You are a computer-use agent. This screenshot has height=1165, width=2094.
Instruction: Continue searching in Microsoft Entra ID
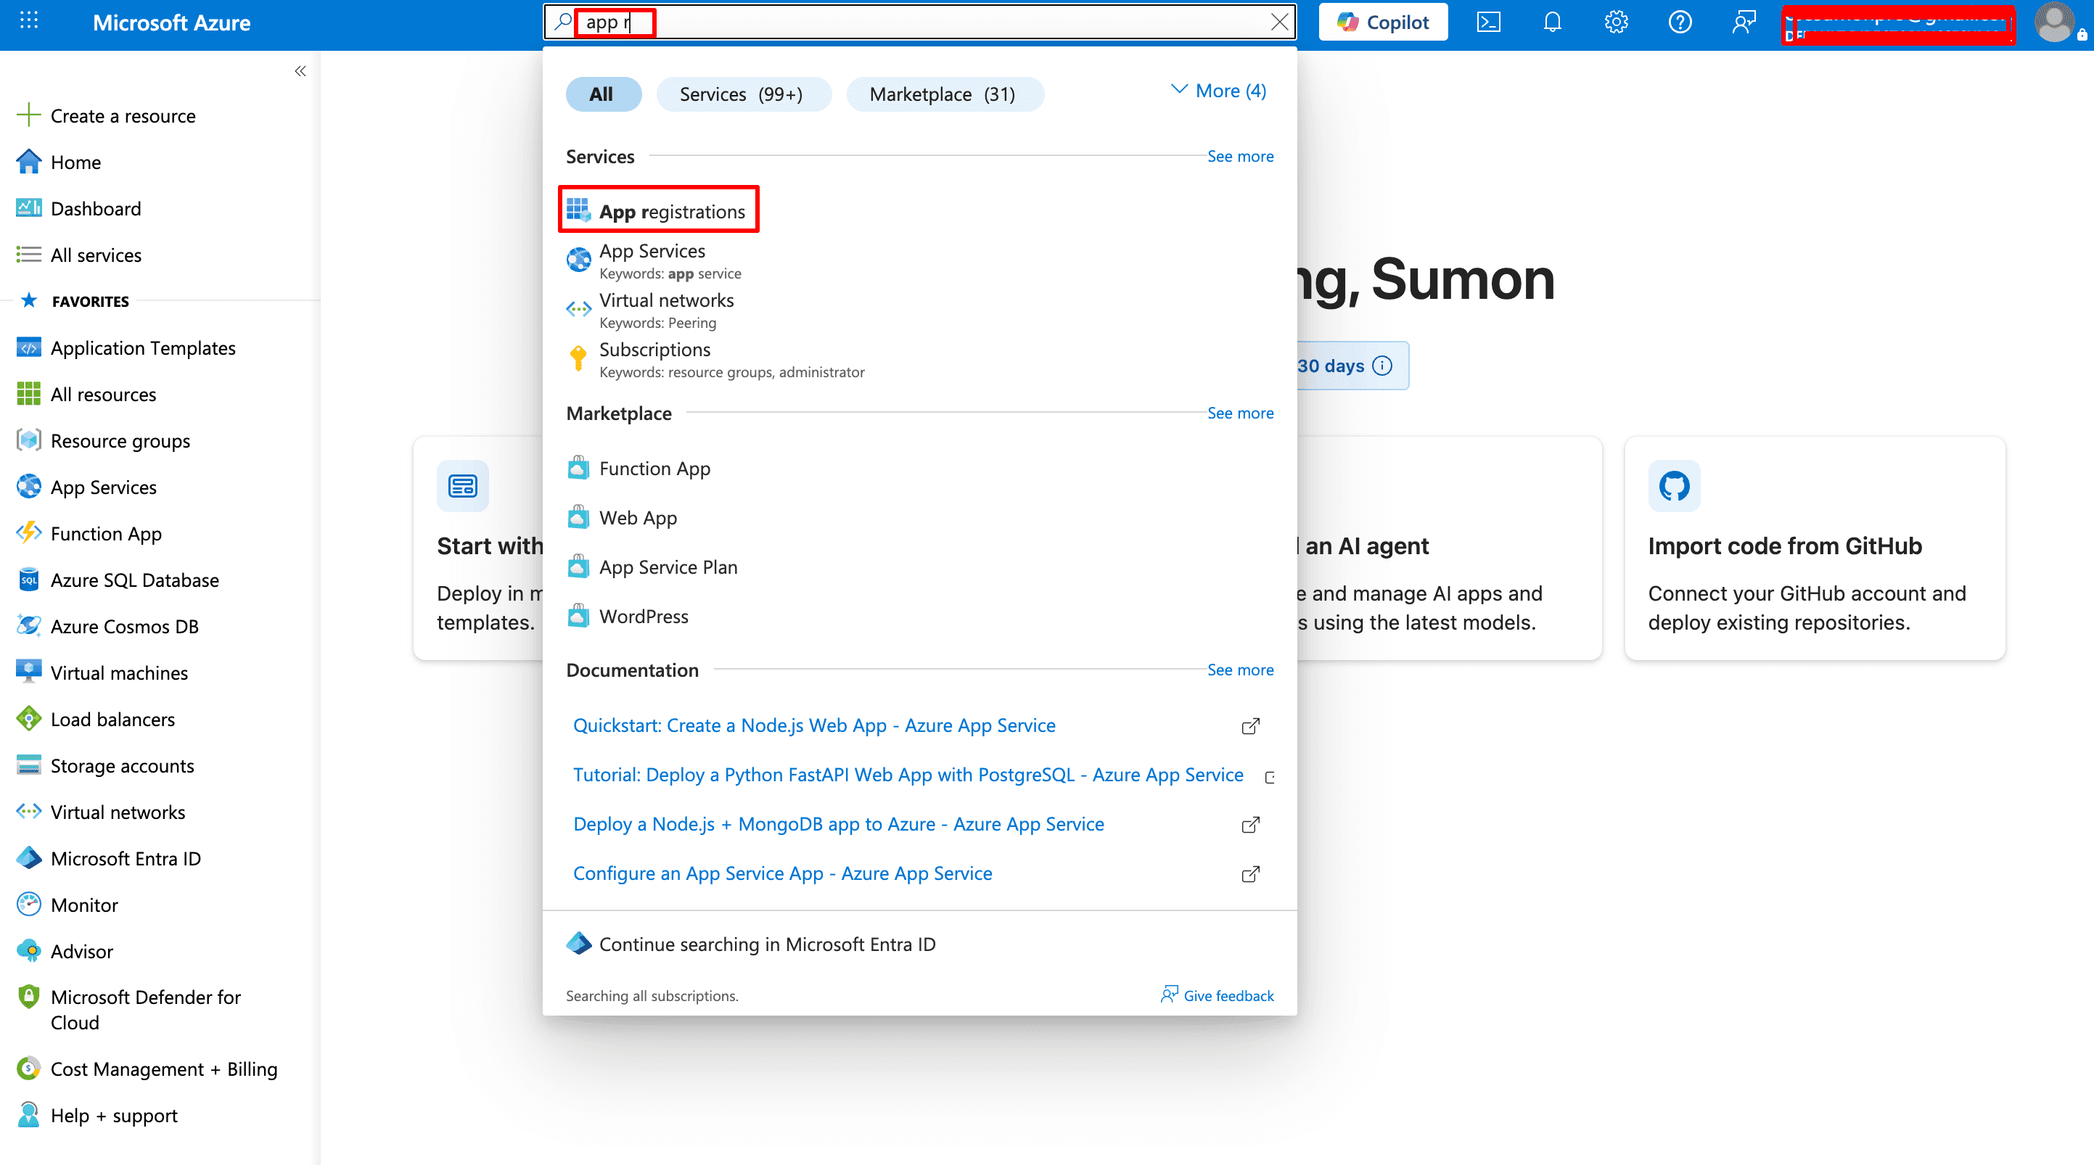pos(751,944)
